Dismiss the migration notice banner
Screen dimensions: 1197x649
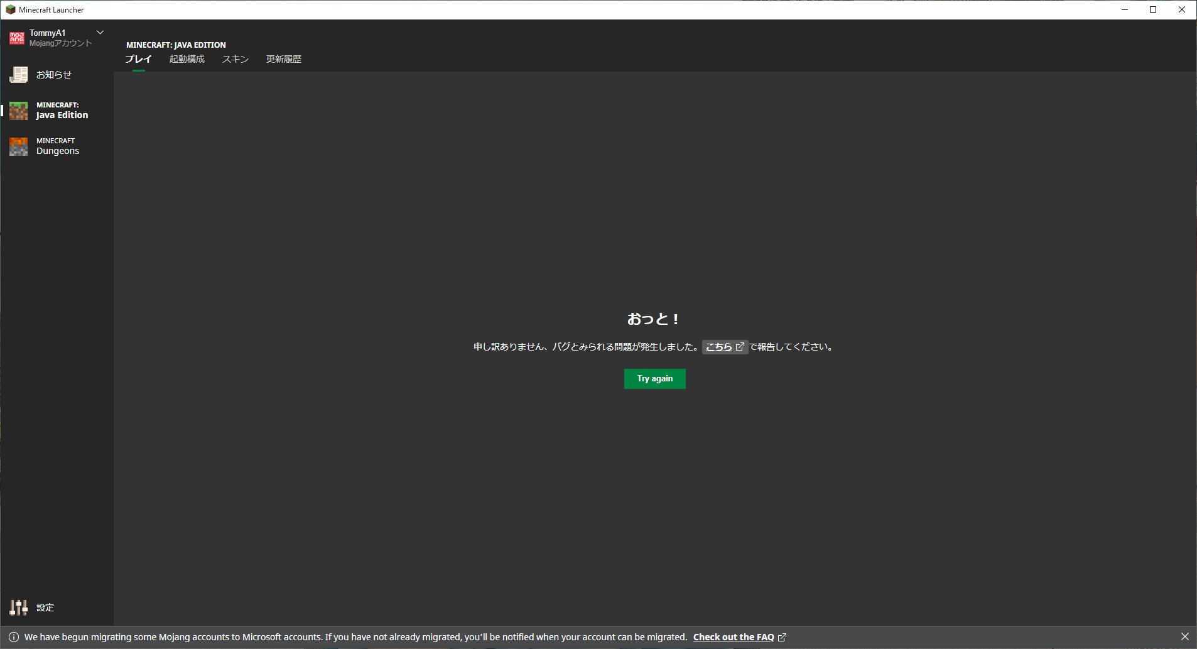coord(1185,637)
